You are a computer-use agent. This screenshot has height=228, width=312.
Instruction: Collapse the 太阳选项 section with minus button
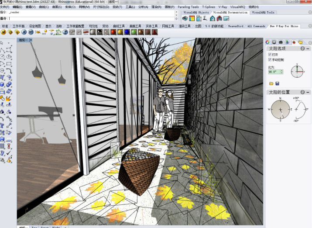pos(307,48)
